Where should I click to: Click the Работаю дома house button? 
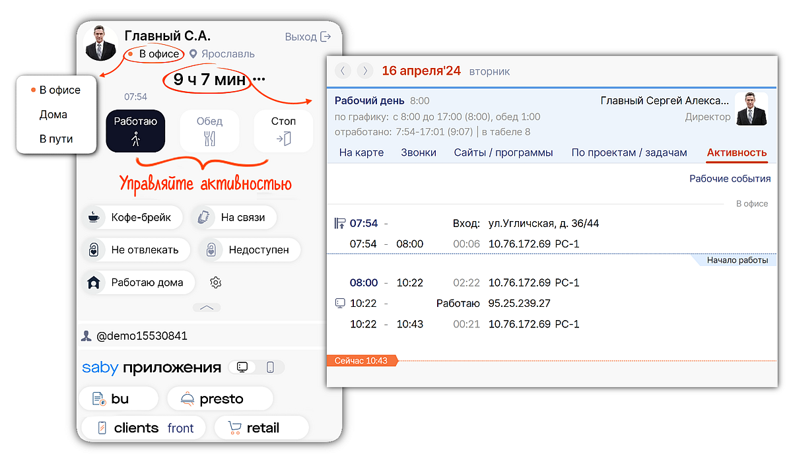click(x=138, y=282)
